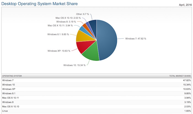Click the Windows 10 row in the table

[x=96, y=85]
